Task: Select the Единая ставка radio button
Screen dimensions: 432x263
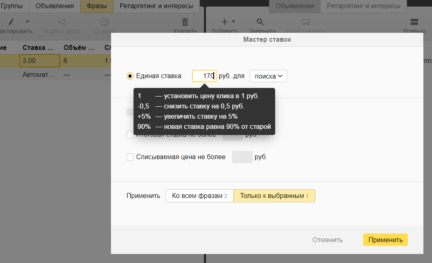Action: 130,76
